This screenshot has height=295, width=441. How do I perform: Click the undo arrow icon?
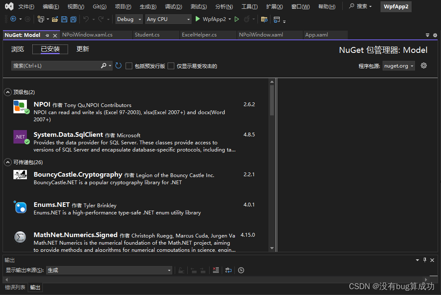point(86,19)
